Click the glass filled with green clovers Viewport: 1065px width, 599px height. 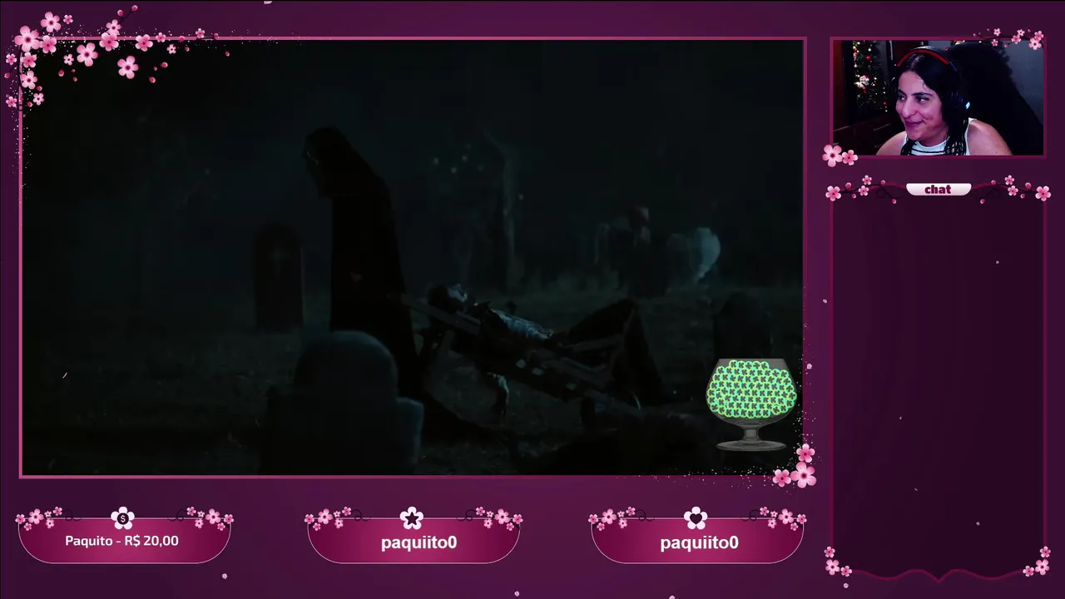point(751,405)
